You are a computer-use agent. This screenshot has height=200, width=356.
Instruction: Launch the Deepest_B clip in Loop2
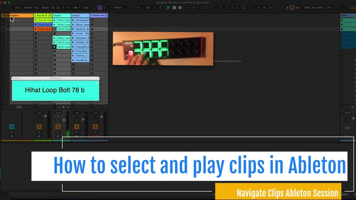73,38
